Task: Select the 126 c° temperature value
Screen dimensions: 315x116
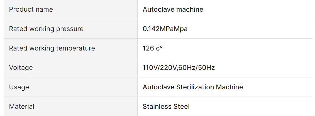Action: [152, 48]
